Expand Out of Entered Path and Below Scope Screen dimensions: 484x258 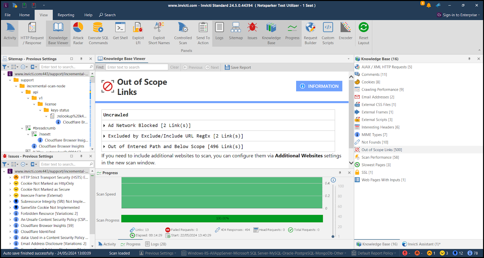pos(104,147)
